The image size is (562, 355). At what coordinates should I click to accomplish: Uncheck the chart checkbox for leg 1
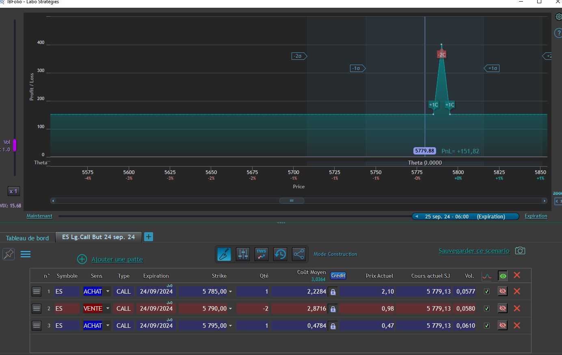tap(486, 292)
